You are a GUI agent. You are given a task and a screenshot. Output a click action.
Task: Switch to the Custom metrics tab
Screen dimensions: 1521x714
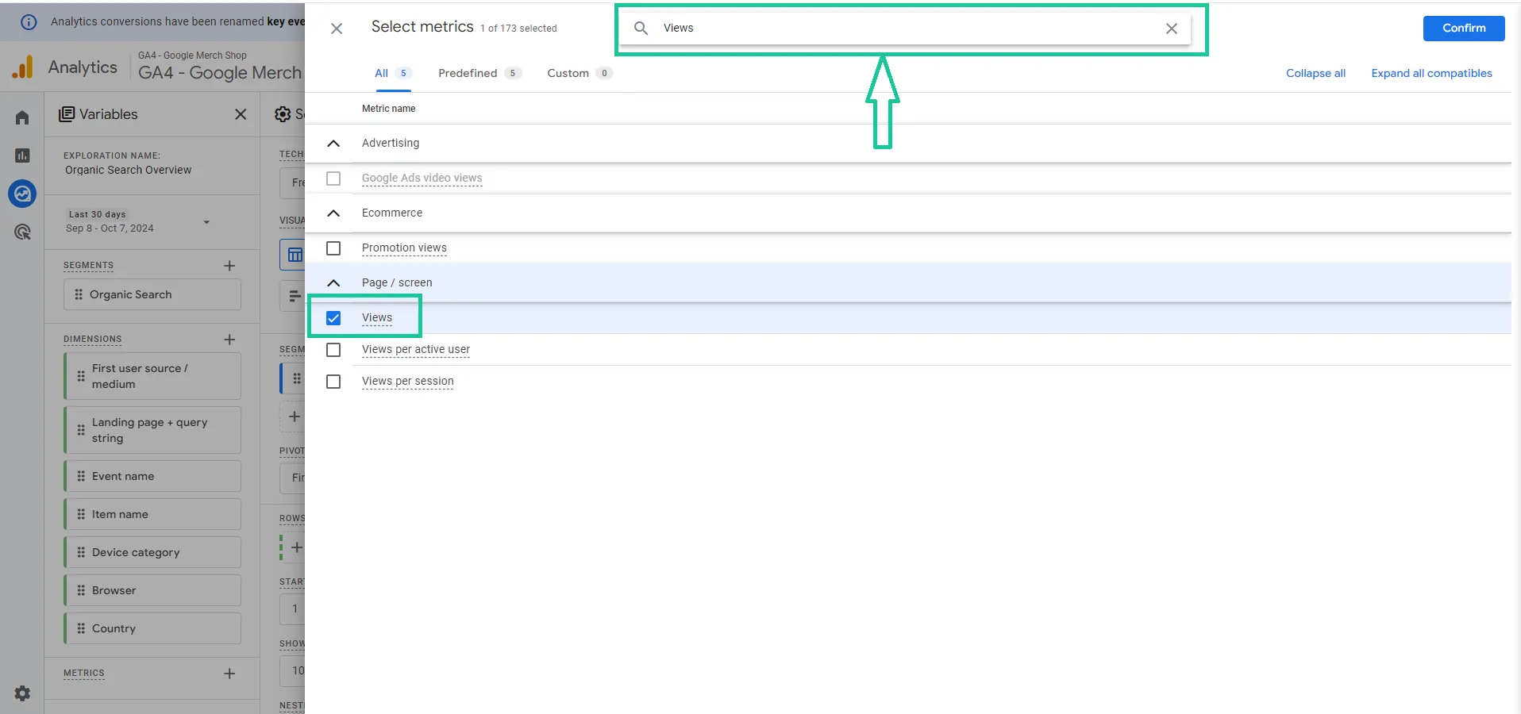[580, 73]
